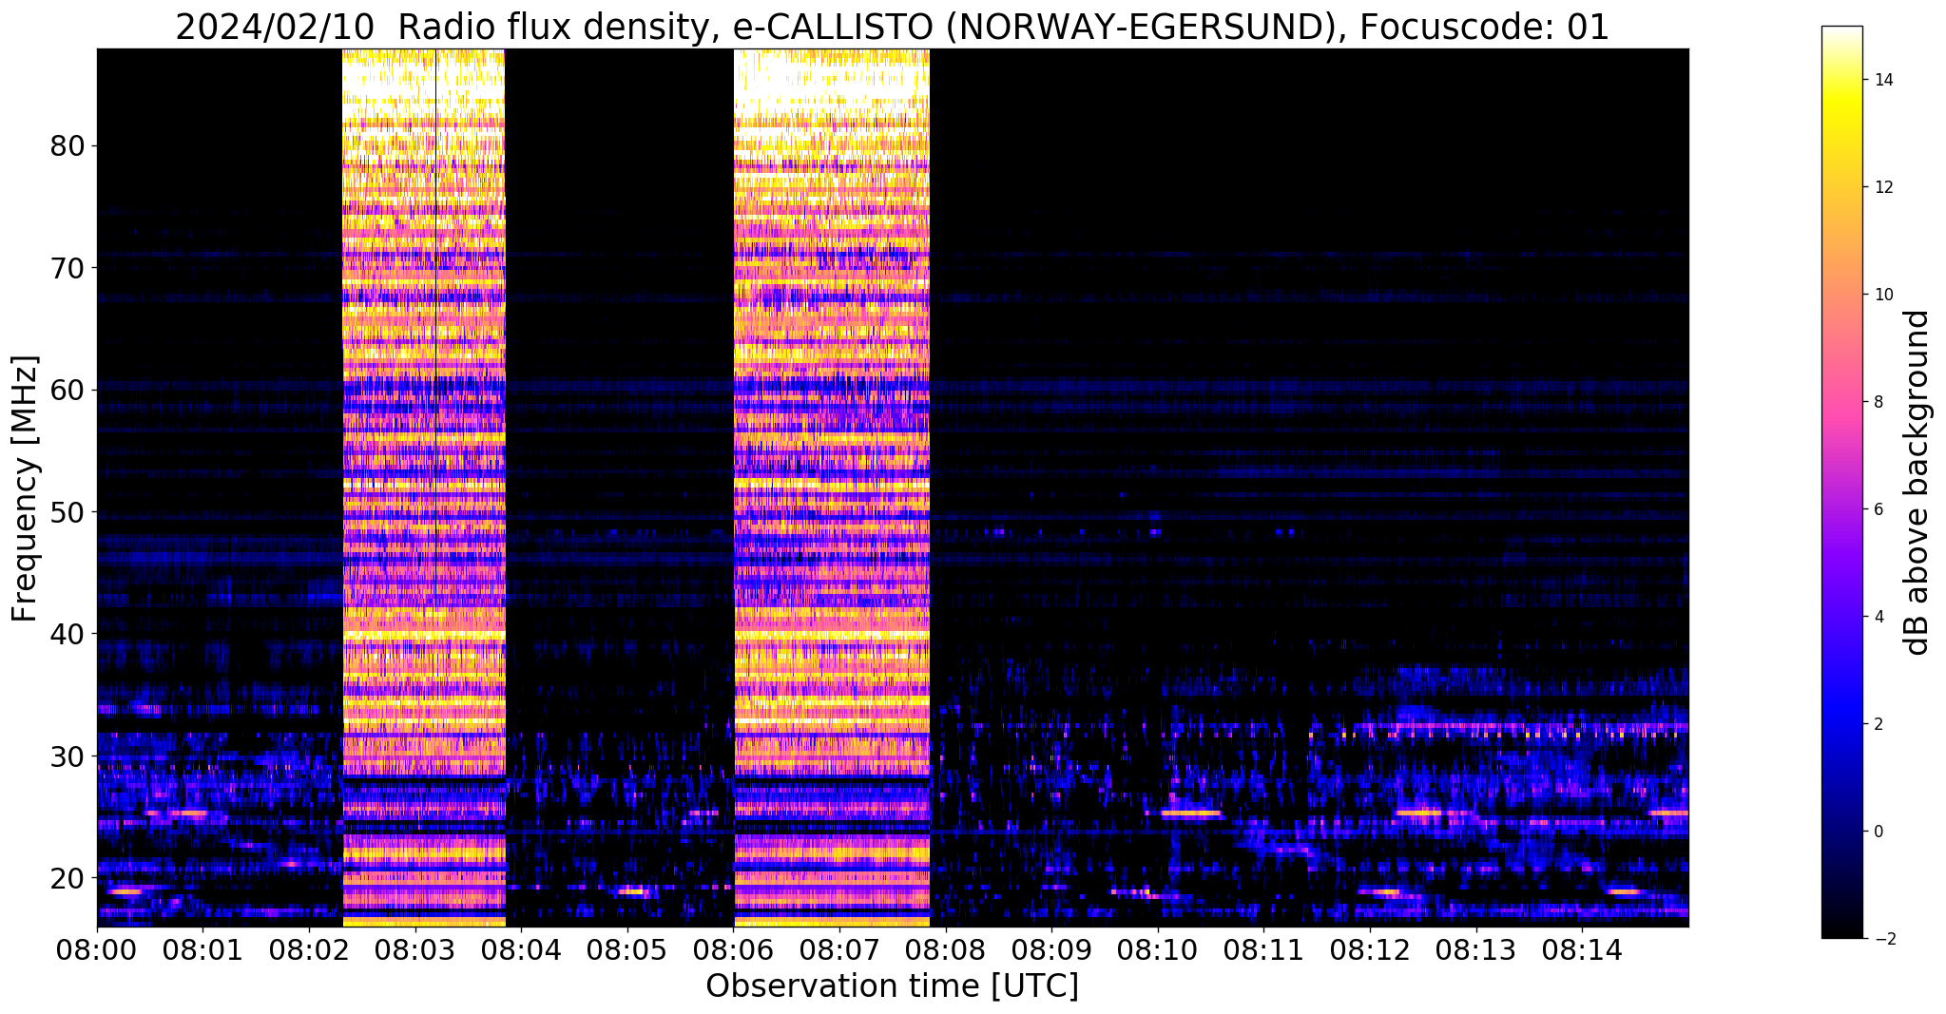Click the 'dB above background' colorbar label

click(x=1917, y=482)
